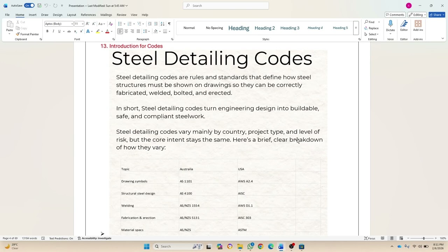Toggle Print Layout view button
Viewport: 448px width, 252px height.
coord(392,238)
